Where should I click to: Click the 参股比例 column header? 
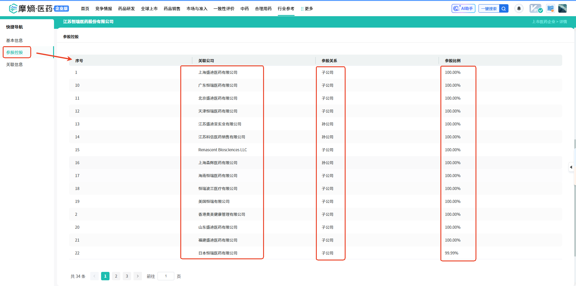click(x=453, y=61)
